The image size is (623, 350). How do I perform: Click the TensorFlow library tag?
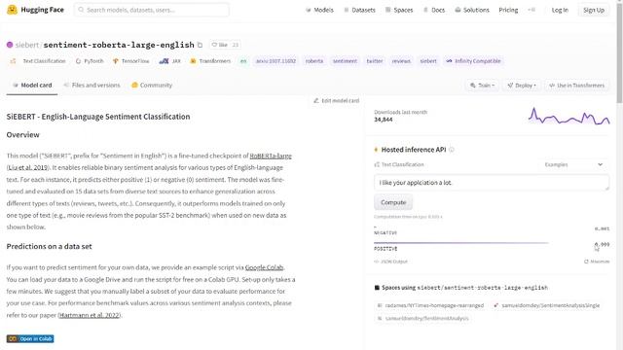click(x=130, y=61)
